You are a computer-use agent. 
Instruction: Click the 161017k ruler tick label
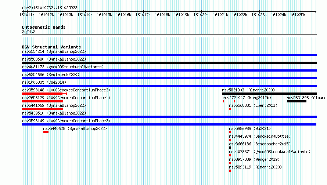[x=143, y=15]
